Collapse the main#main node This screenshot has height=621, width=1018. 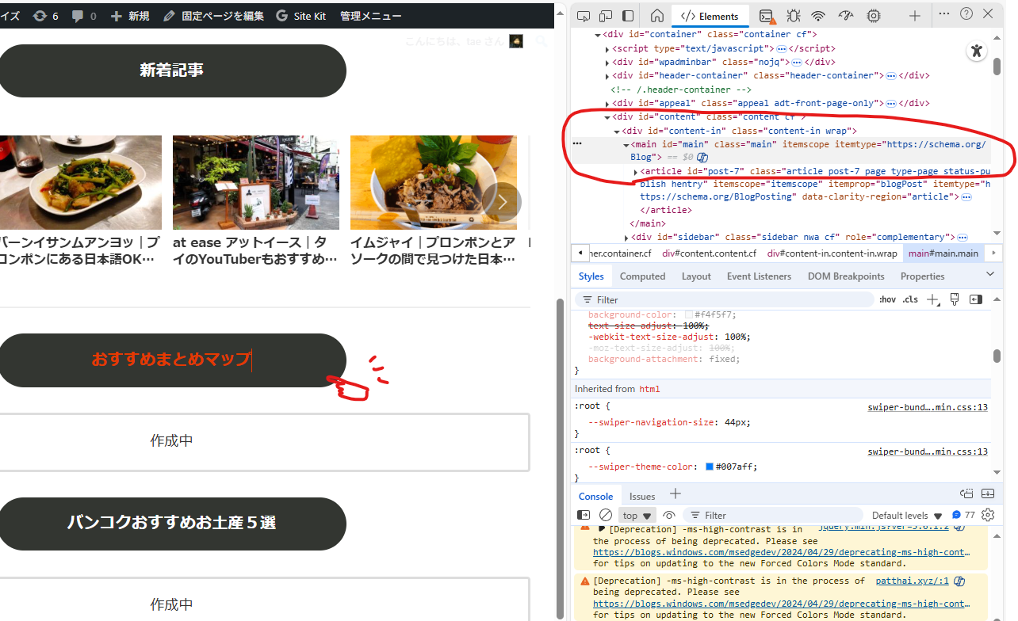click(x=626, y=145)
